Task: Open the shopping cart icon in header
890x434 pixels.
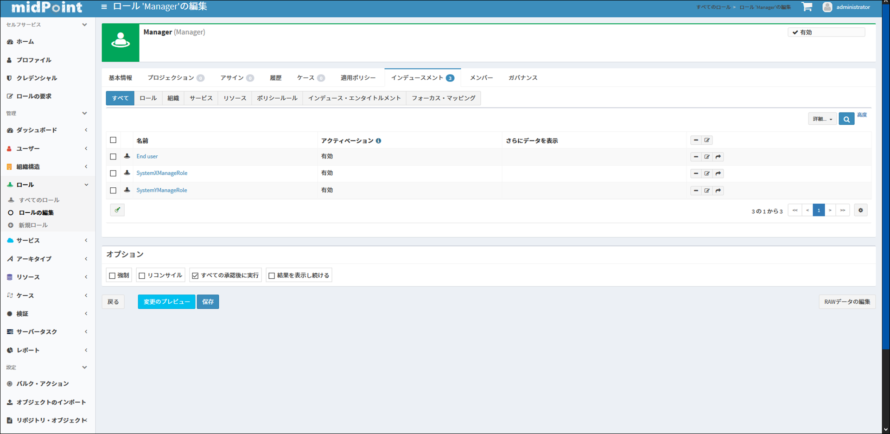Action: click(807, 7)
